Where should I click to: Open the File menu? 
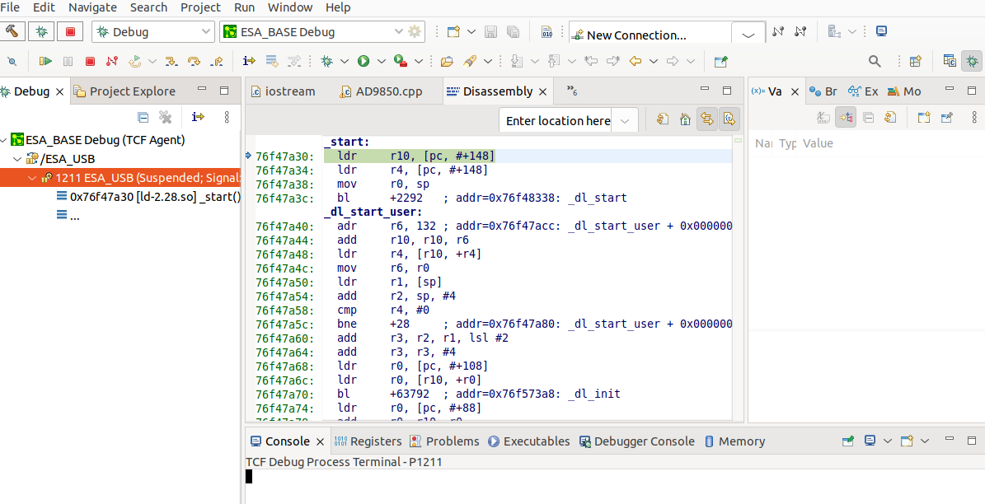10,7
